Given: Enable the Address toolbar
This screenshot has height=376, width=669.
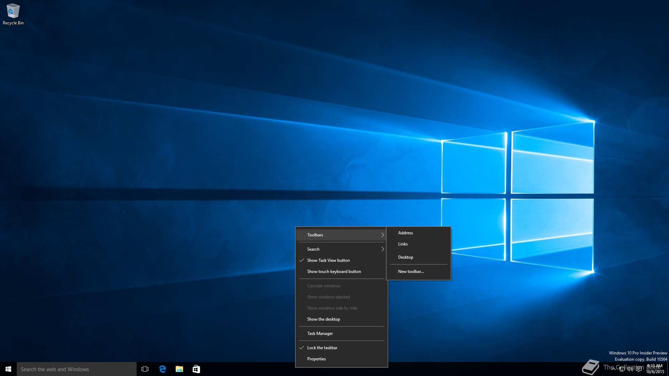Looking at the screenshot, I should (418, 233).
